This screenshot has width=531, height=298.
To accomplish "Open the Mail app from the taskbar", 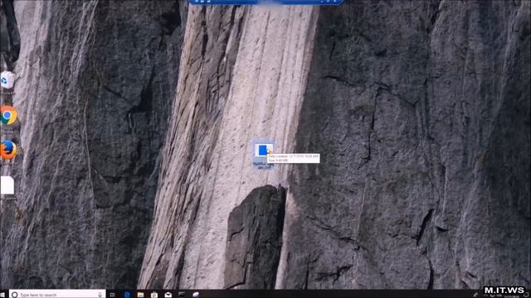I will [x=168, y=295].
